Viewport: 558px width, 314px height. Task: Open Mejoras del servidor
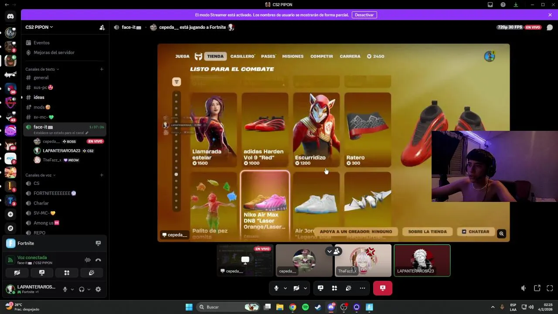click(x=64, y=52)
